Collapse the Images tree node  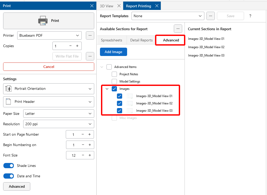coord(107,89)
